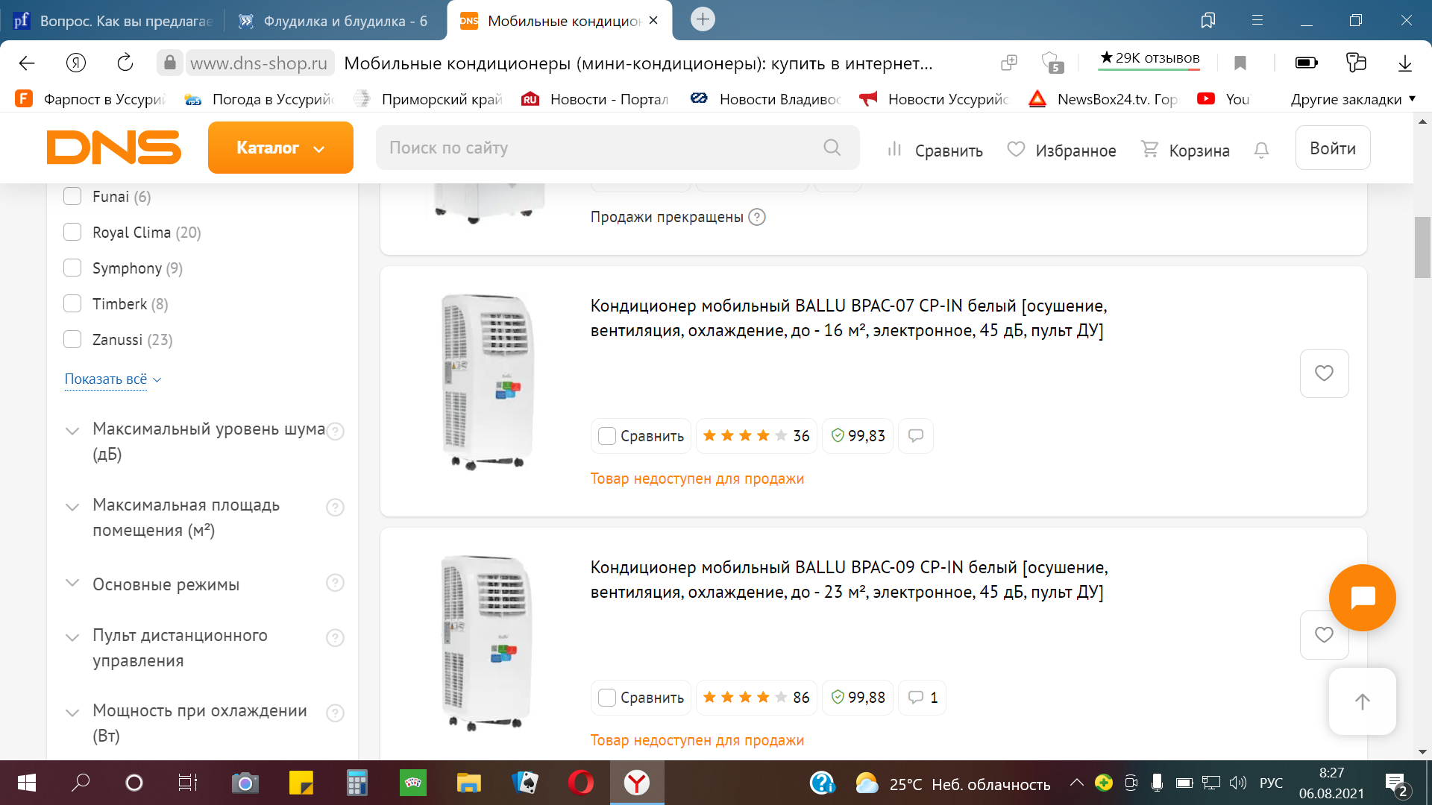Check the Timberk brand filter
1432x805 pixels.
tap(72, 303)
